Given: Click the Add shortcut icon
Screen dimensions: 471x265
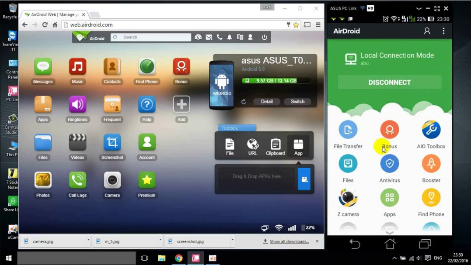Looking at the screenshot, I should [x=181, y=104].
